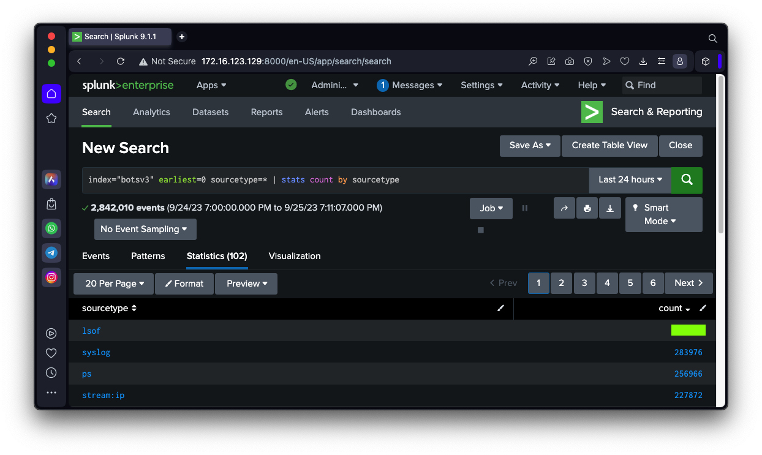Export the search results with the download icon
This screenshot has height=455, width=762.
coord(610,208)
